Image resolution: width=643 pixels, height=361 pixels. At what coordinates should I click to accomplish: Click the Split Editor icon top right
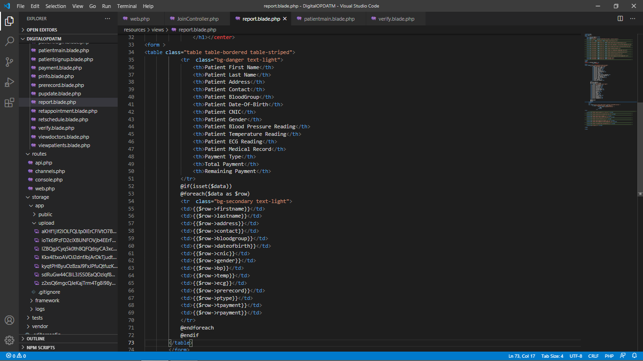coord(619,18)
